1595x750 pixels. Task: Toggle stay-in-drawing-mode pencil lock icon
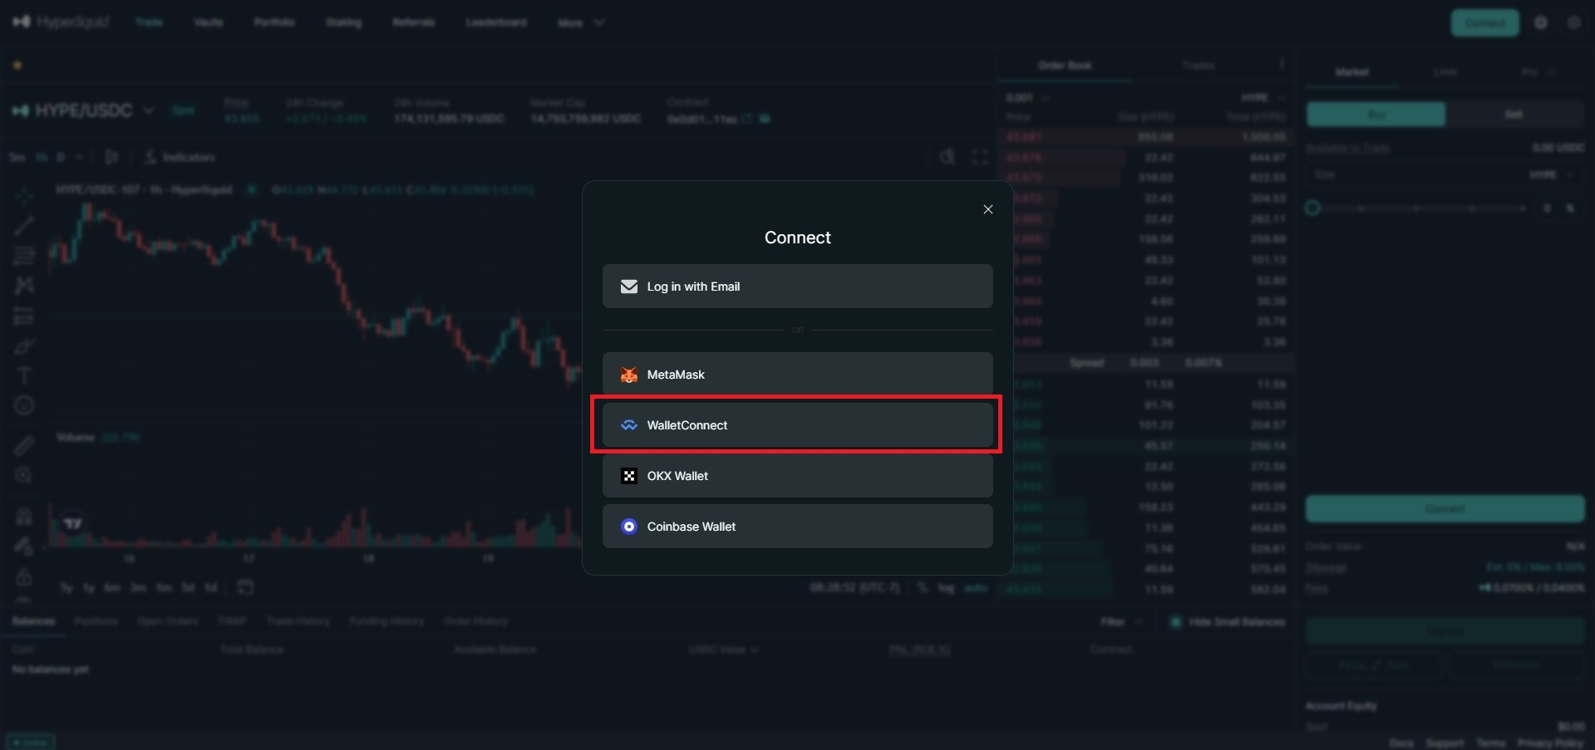pos(24,546)
